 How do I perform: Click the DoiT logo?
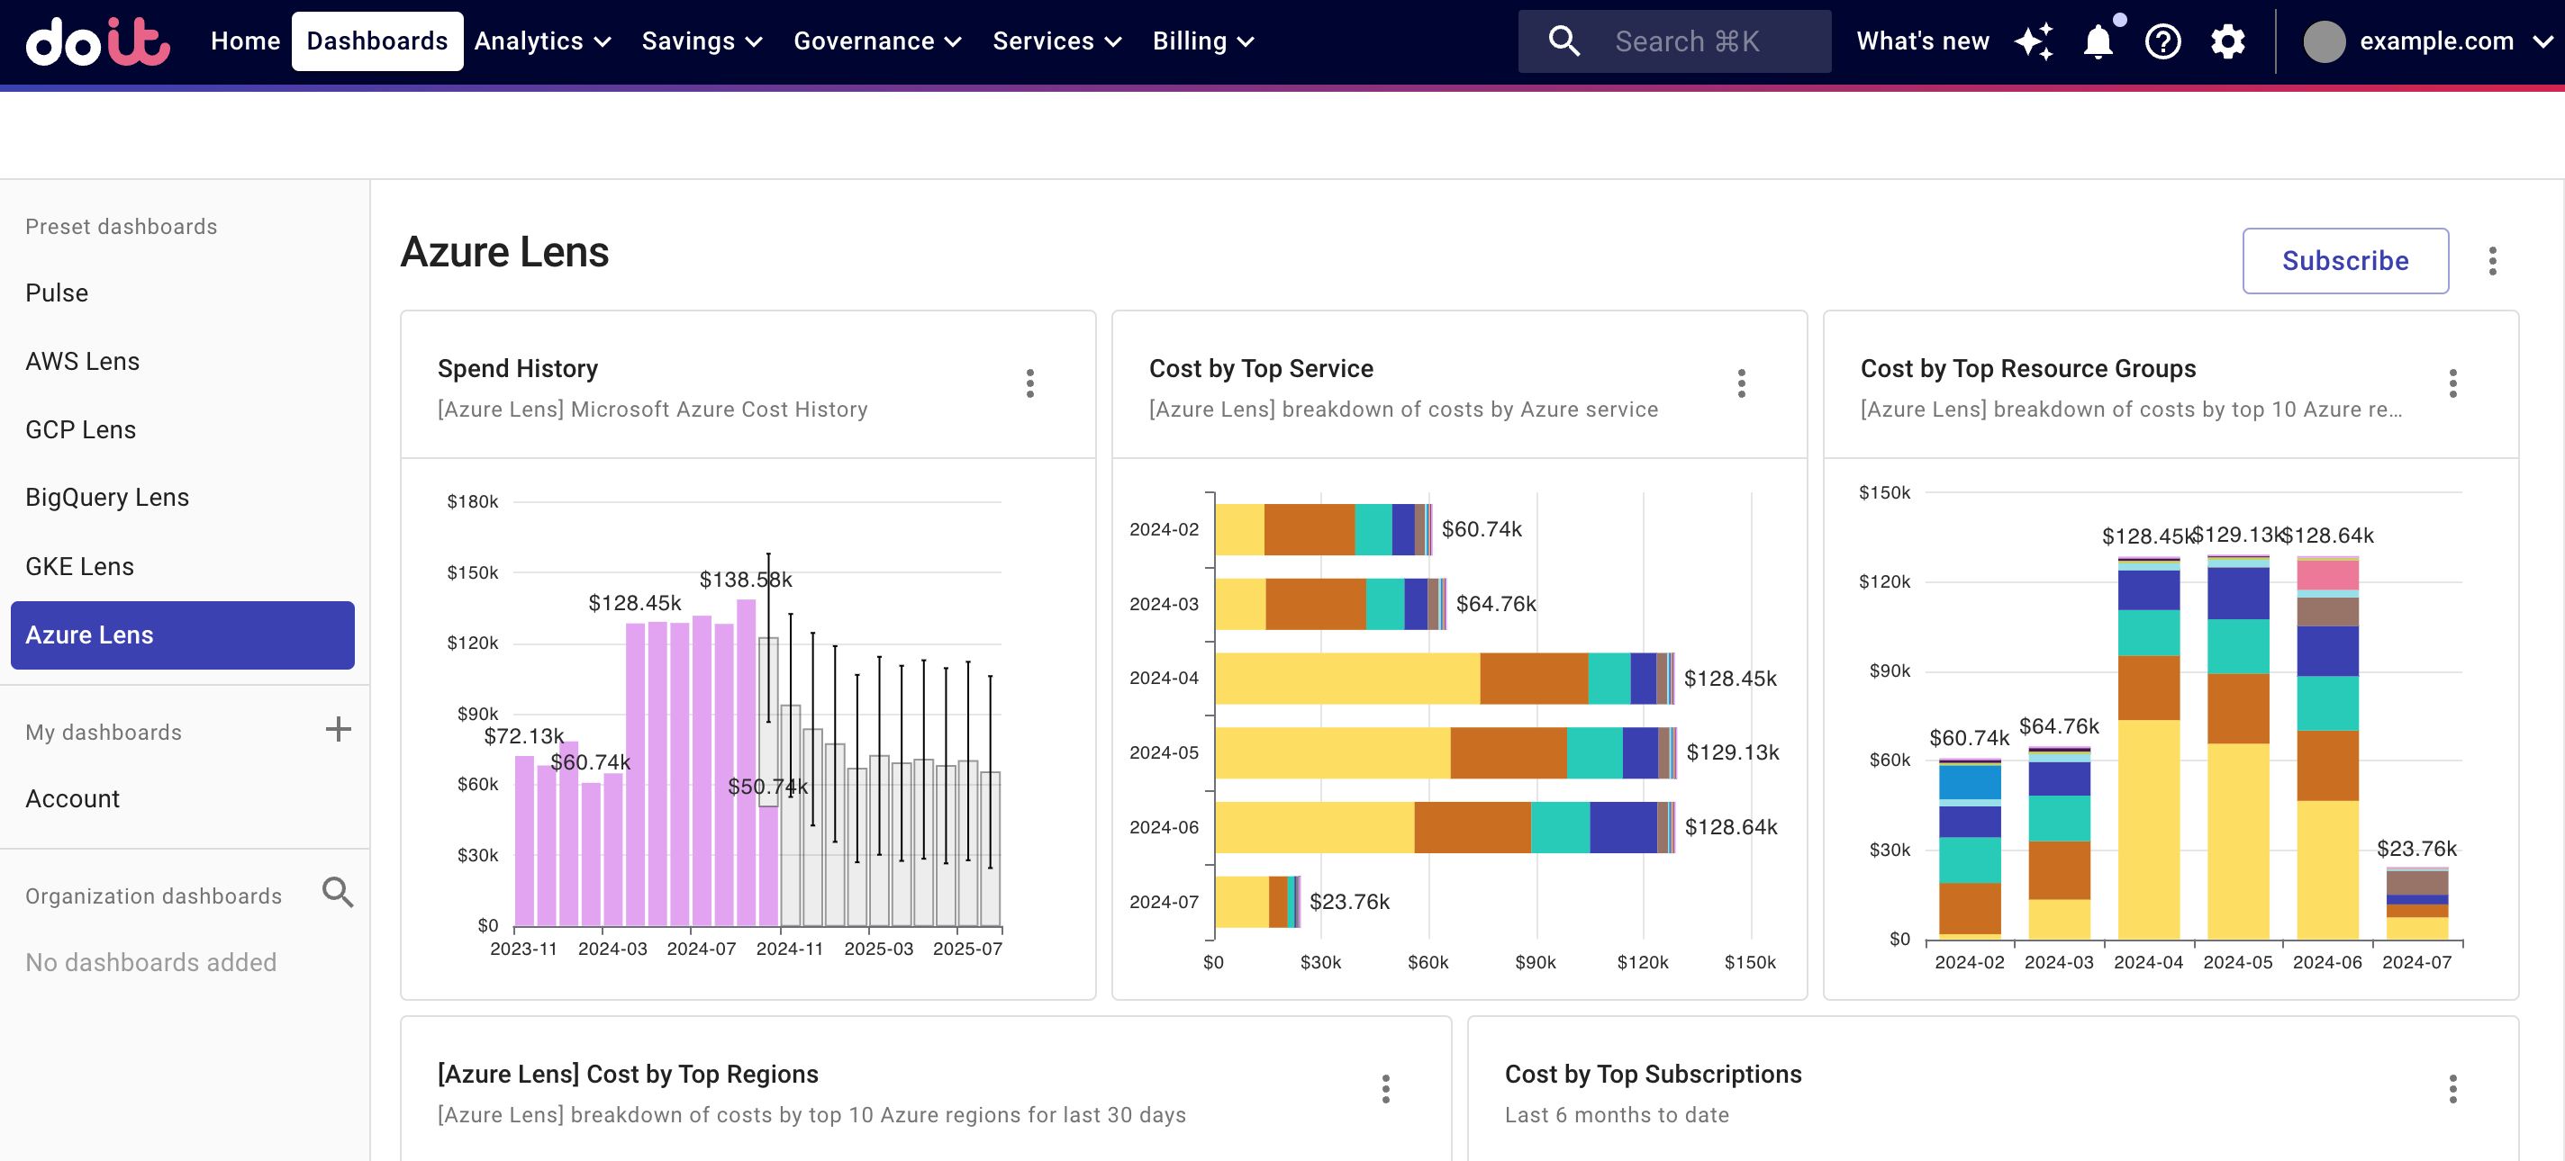coord(97,40)
